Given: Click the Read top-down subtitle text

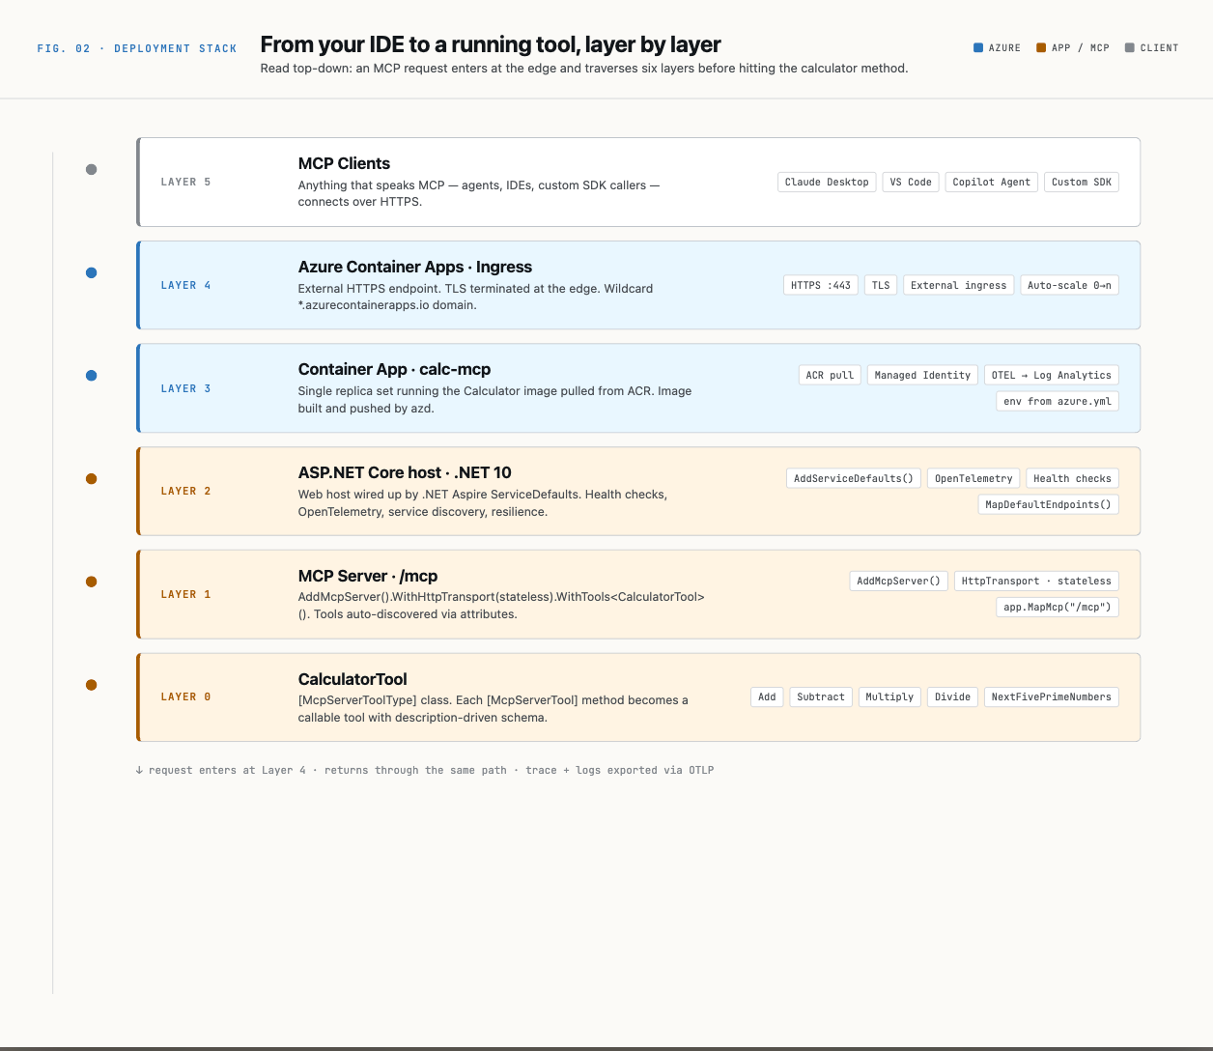Looking at the screenshot, I should (583, 69).
